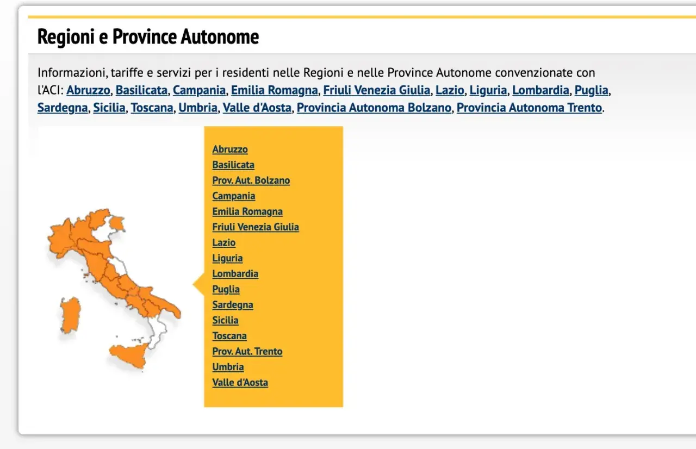The height and width of the screenshot is (449, 696).
Task: Open Umbria link in intro paragraph
Action: click(x=198, y=107)
